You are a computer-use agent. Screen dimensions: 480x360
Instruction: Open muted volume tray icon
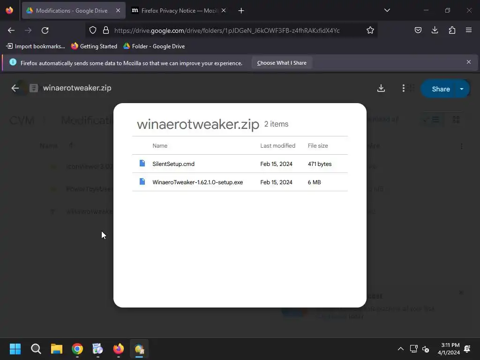click(426, 349)
